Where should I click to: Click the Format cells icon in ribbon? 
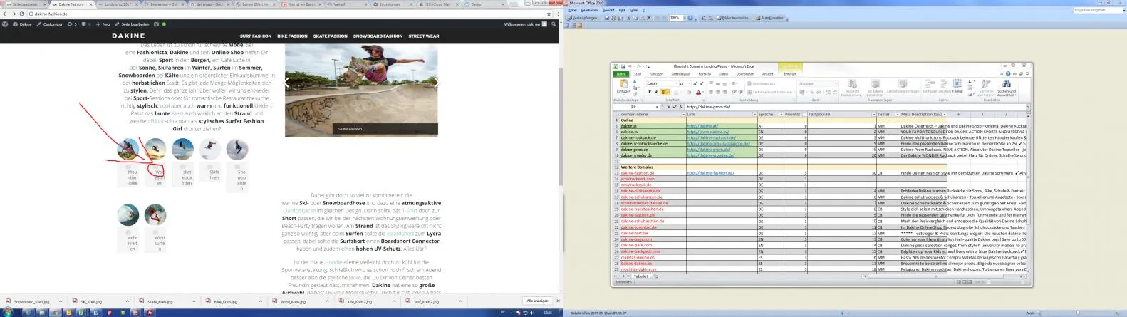tap(957, 84)
